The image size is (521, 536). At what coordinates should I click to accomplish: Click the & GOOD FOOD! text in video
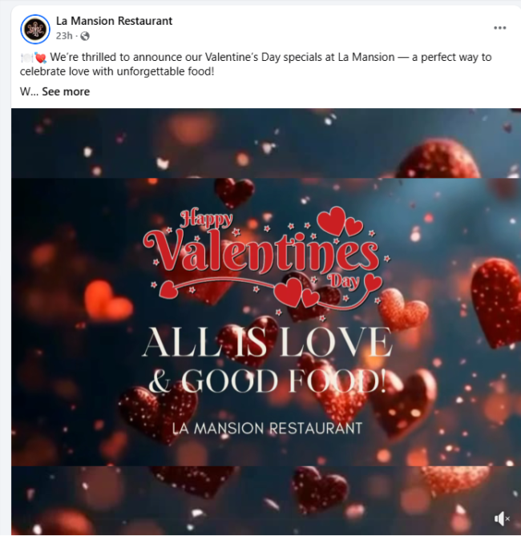point(268,381)
